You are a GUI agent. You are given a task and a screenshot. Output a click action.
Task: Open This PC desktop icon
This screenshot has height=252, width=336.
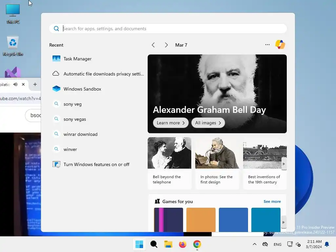pyautogui.click(x=13, y=14)
